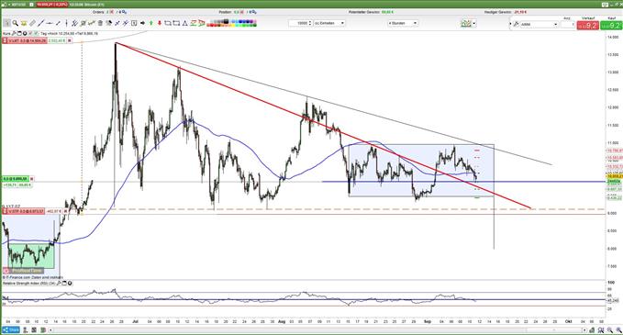Click the trash can delete icon
The image size is (623, 335).
tap(100, 23)
